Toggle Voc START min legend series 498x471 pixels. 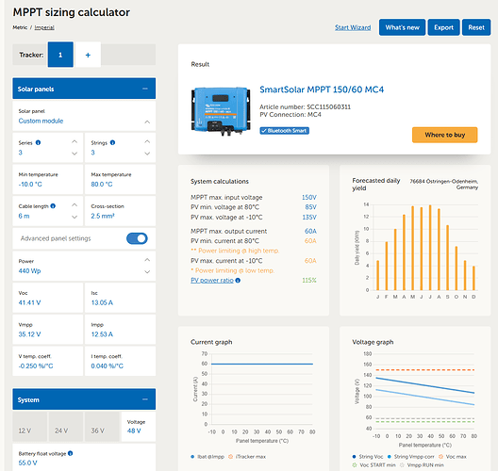tap(374, 465)
